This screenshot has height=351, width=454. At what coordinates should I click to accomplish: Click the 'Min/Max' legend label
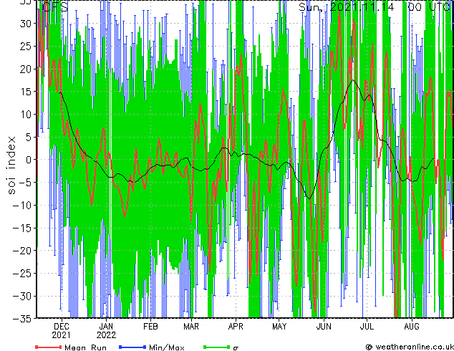coord(166,347)
